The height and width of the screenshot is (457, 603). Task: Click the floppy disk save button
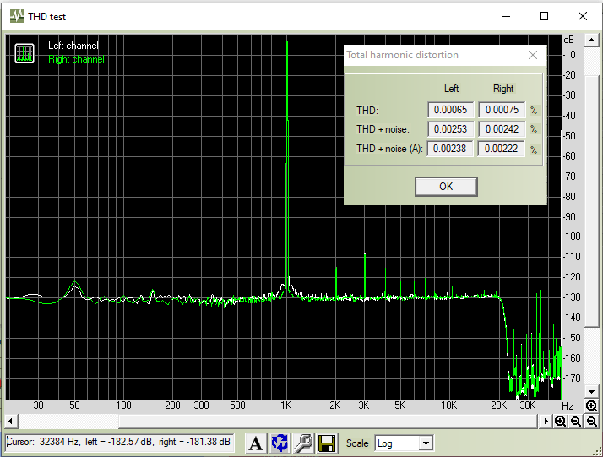tap(327, 443)
